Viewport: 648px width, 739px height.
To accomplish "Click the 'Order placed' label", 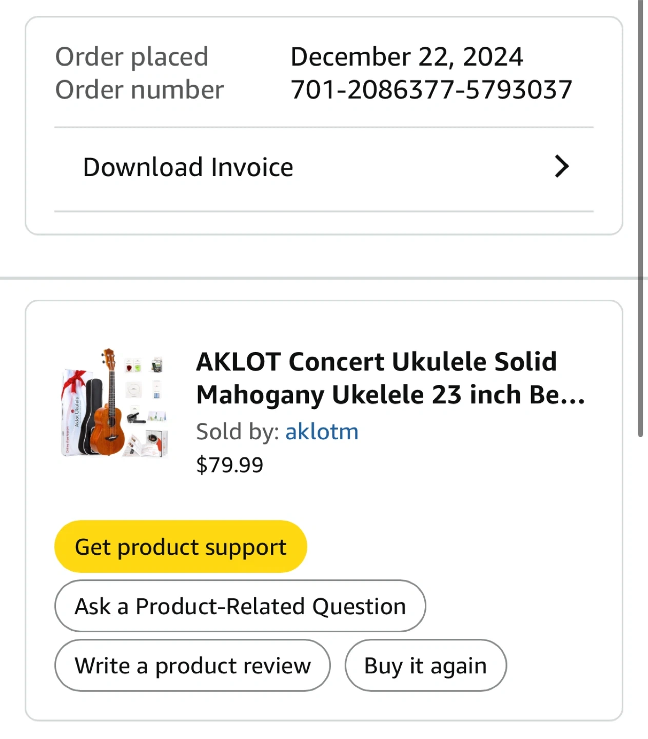I will (x=132, y=56).
